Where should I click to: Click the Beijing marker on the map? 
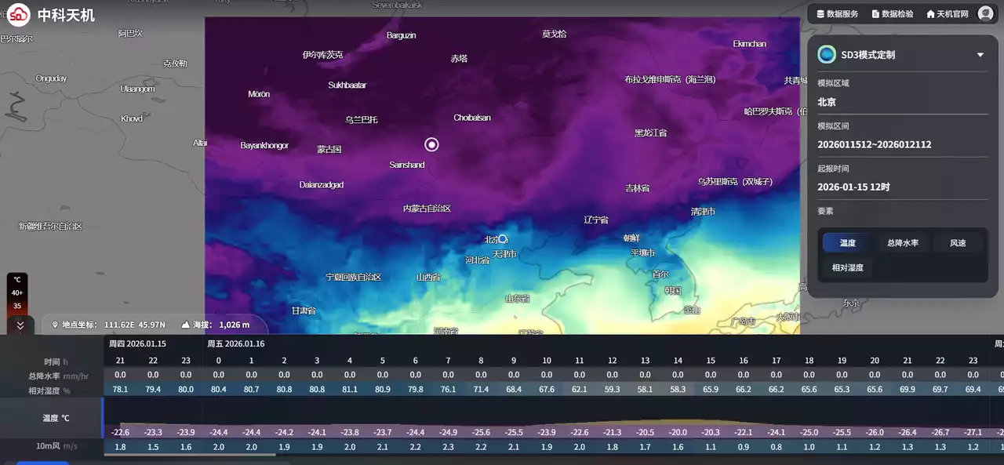pos(504,238)
